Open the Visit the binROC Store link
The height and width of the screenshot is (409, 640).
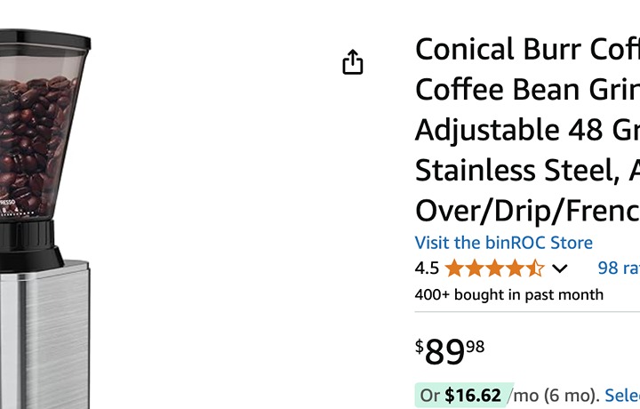504,243
